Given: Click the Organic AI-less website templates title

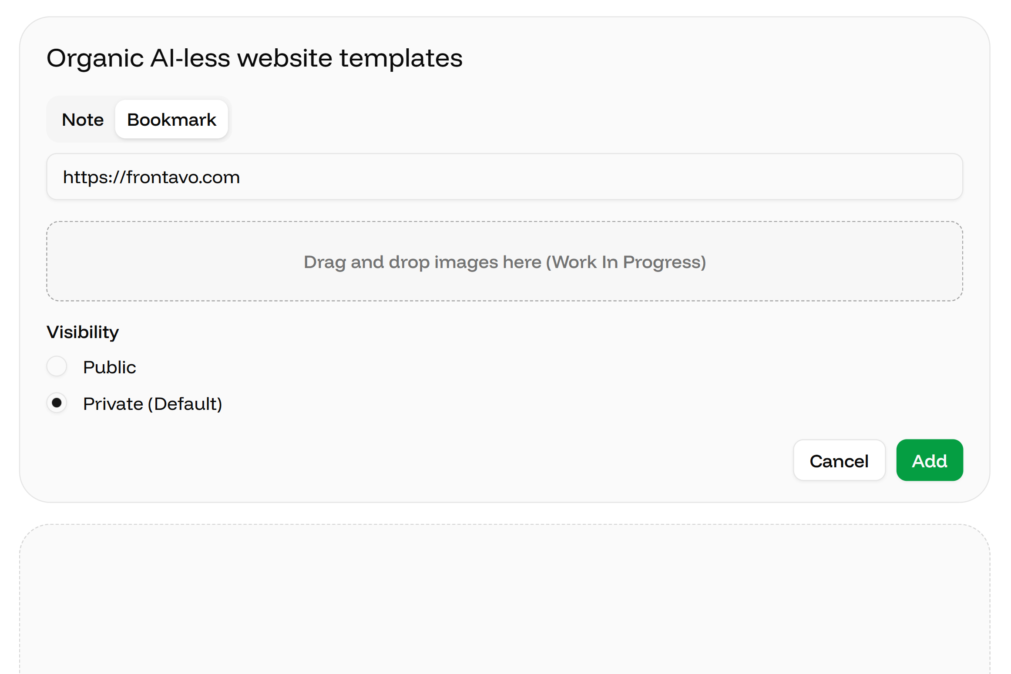Looking at the screenshot, I should tap(255, 58).
